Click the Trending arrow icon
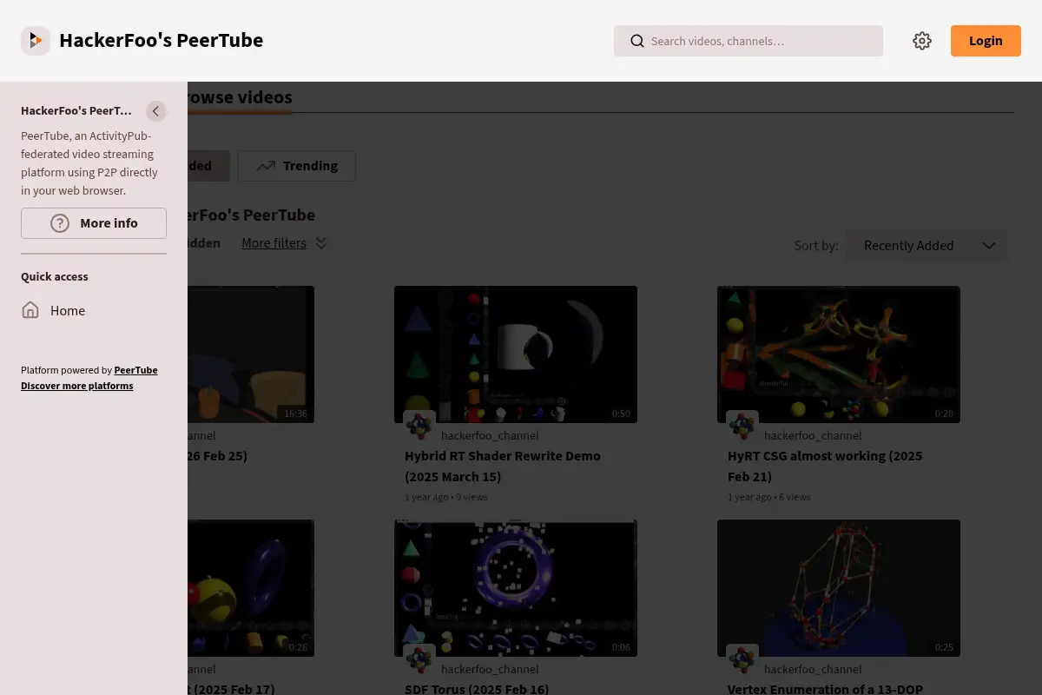This screenshot has height=695, width=1042. pyautogui.click(x=266, y=166)
